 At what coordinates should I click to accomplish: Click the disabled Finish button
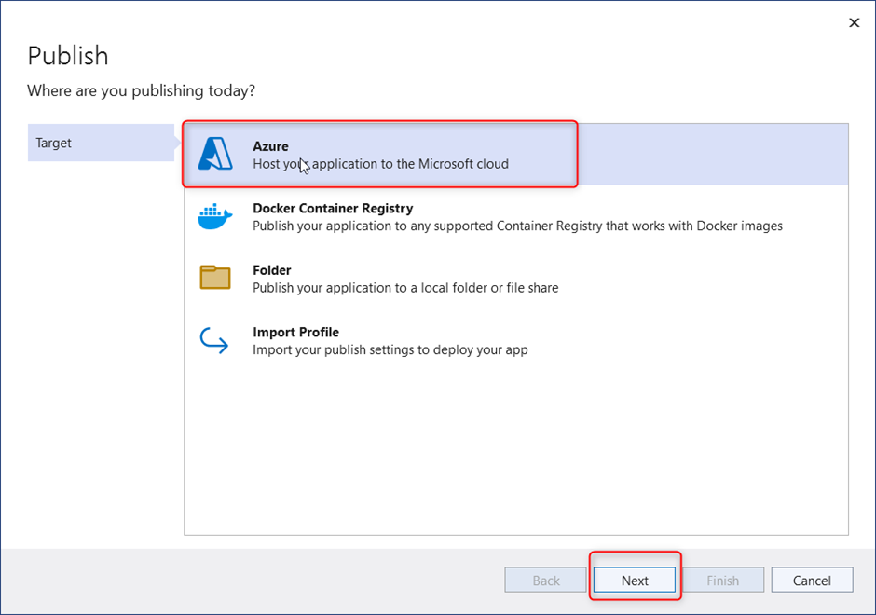point(723,581)
